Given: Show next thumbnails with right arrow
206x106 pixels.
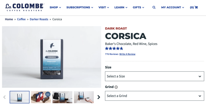Looking at the screenshot, I should click(99, 97).
